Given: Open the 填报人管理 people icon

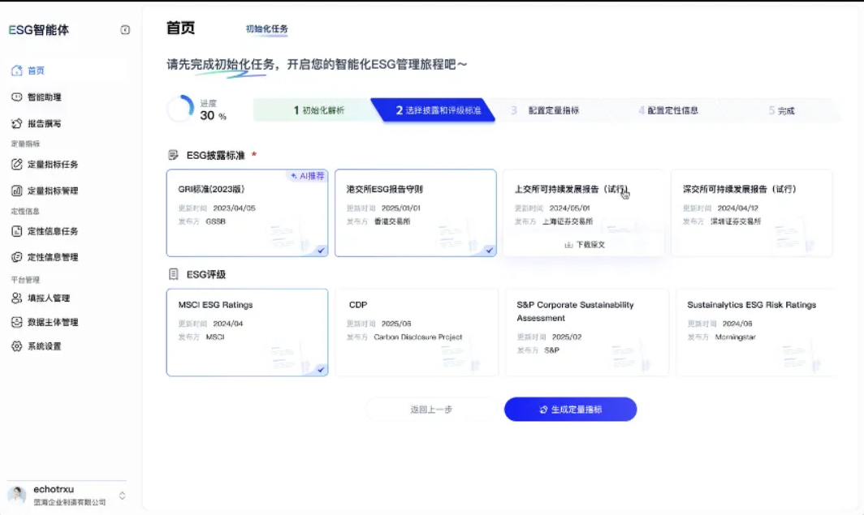Looking at the screenshot, I should pyautogui.click(x=16, y=298).
